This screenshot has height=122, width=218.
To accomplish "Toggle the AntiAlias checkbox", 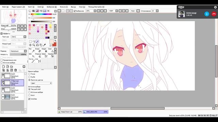I will click(x=29, y=99).
